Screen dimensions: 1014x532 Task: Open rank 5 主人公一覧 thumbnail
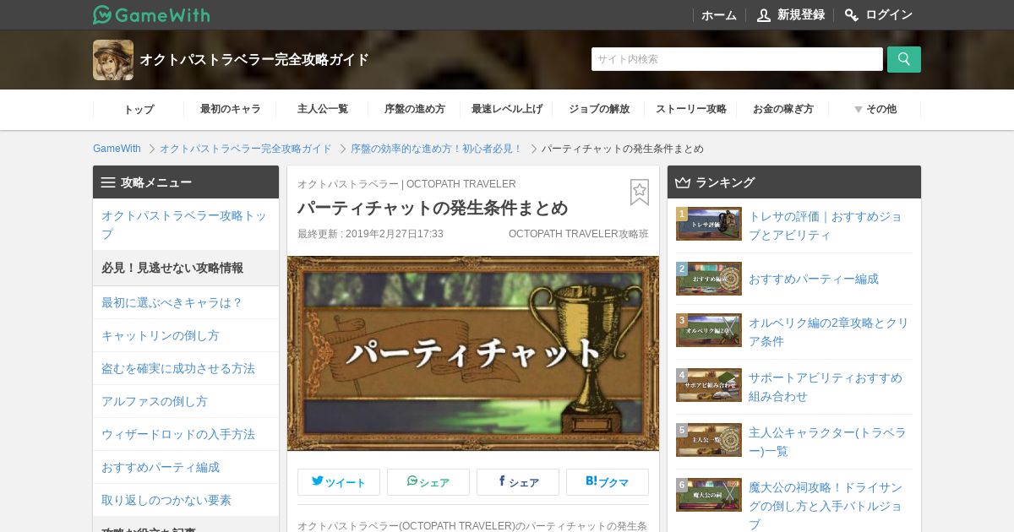point(709,440)
